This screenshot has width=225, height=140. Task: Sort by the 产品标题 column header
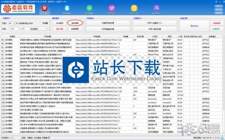[48, 37]
